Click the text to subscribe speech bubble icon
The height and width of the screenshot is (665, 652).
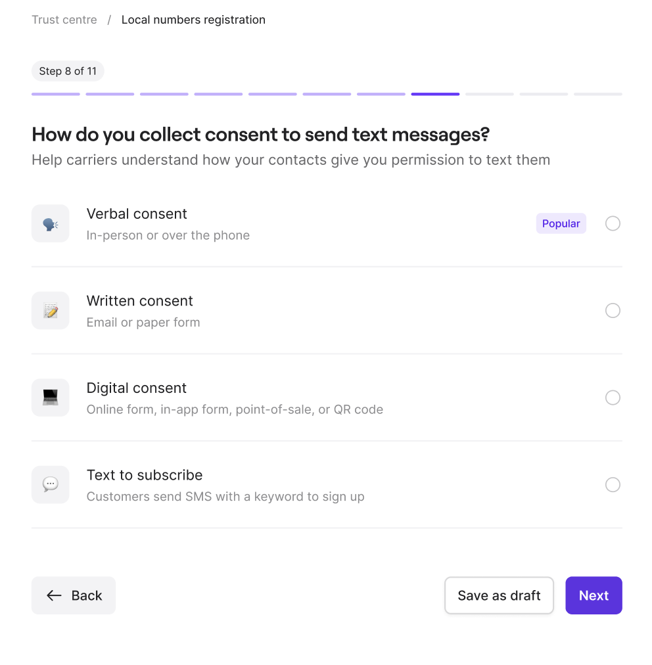[x=51, y=484]
